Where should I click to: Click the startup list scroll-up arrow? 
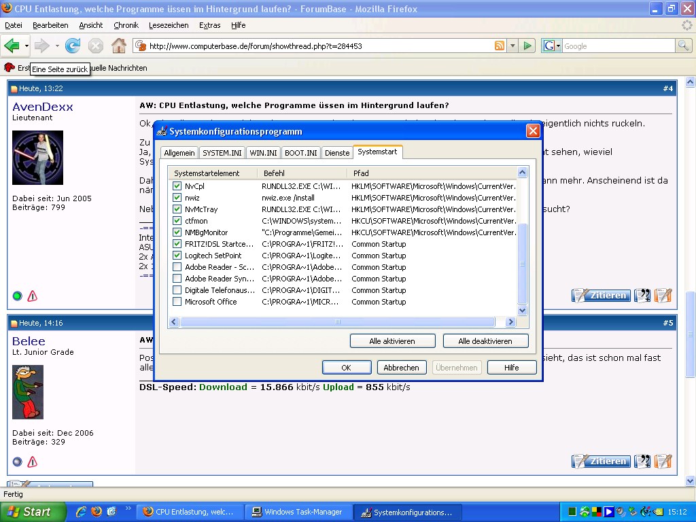(523, 172)
